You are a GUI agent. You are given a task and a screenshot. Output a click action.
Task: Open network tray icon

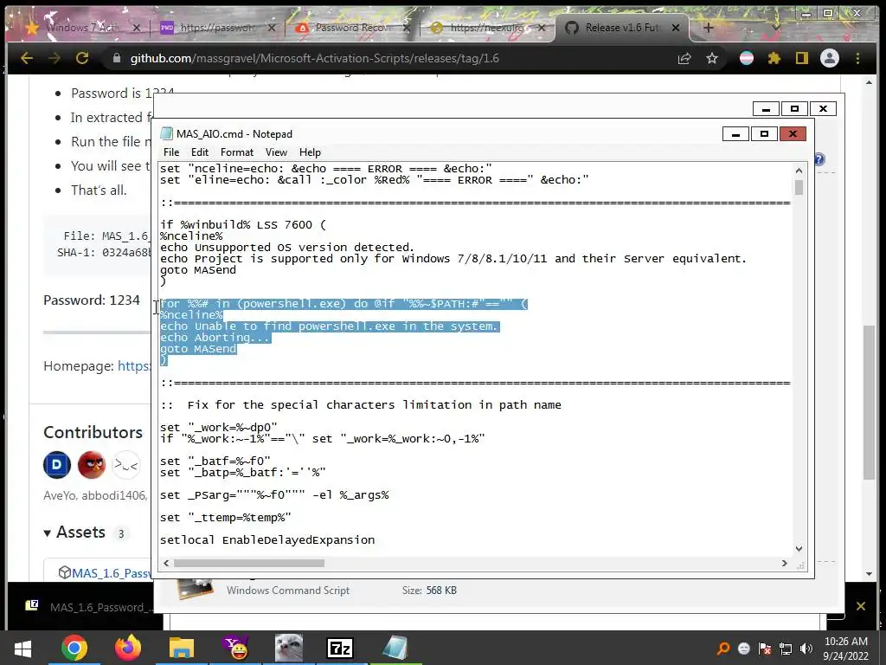click(x=786, y=649)
